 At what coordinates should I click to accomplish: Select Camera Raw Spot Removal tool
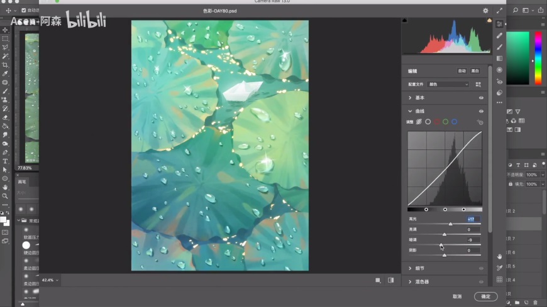point(500,36)
